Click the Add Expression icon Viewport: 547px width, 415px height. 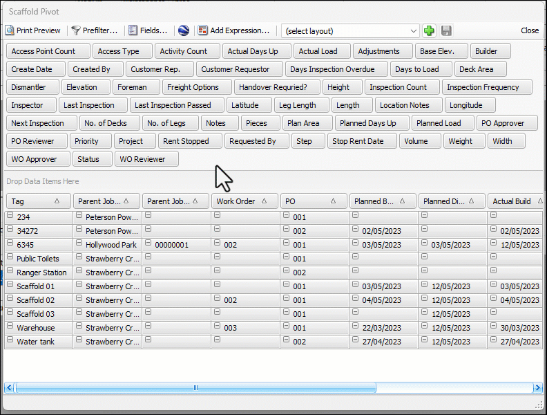202,30
